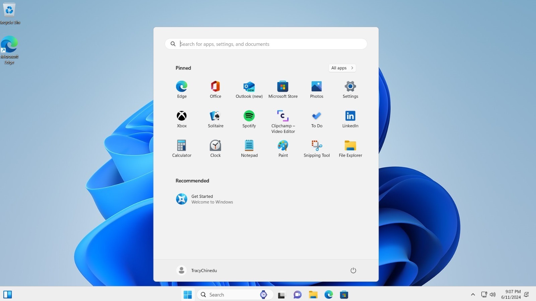Open LinkedIn from pinned apps
Image resolution: width=536 pixels, height=301 pixels.
pyautogui.click(x=350, y=119)
